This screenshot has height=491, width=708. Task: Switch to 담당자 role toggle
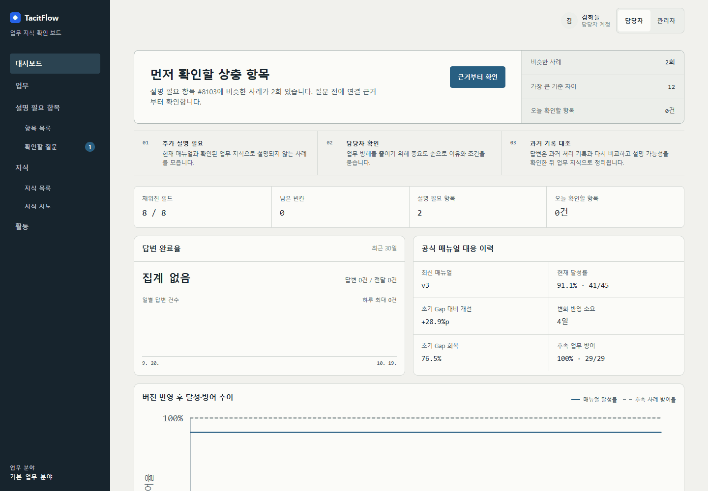634,21
